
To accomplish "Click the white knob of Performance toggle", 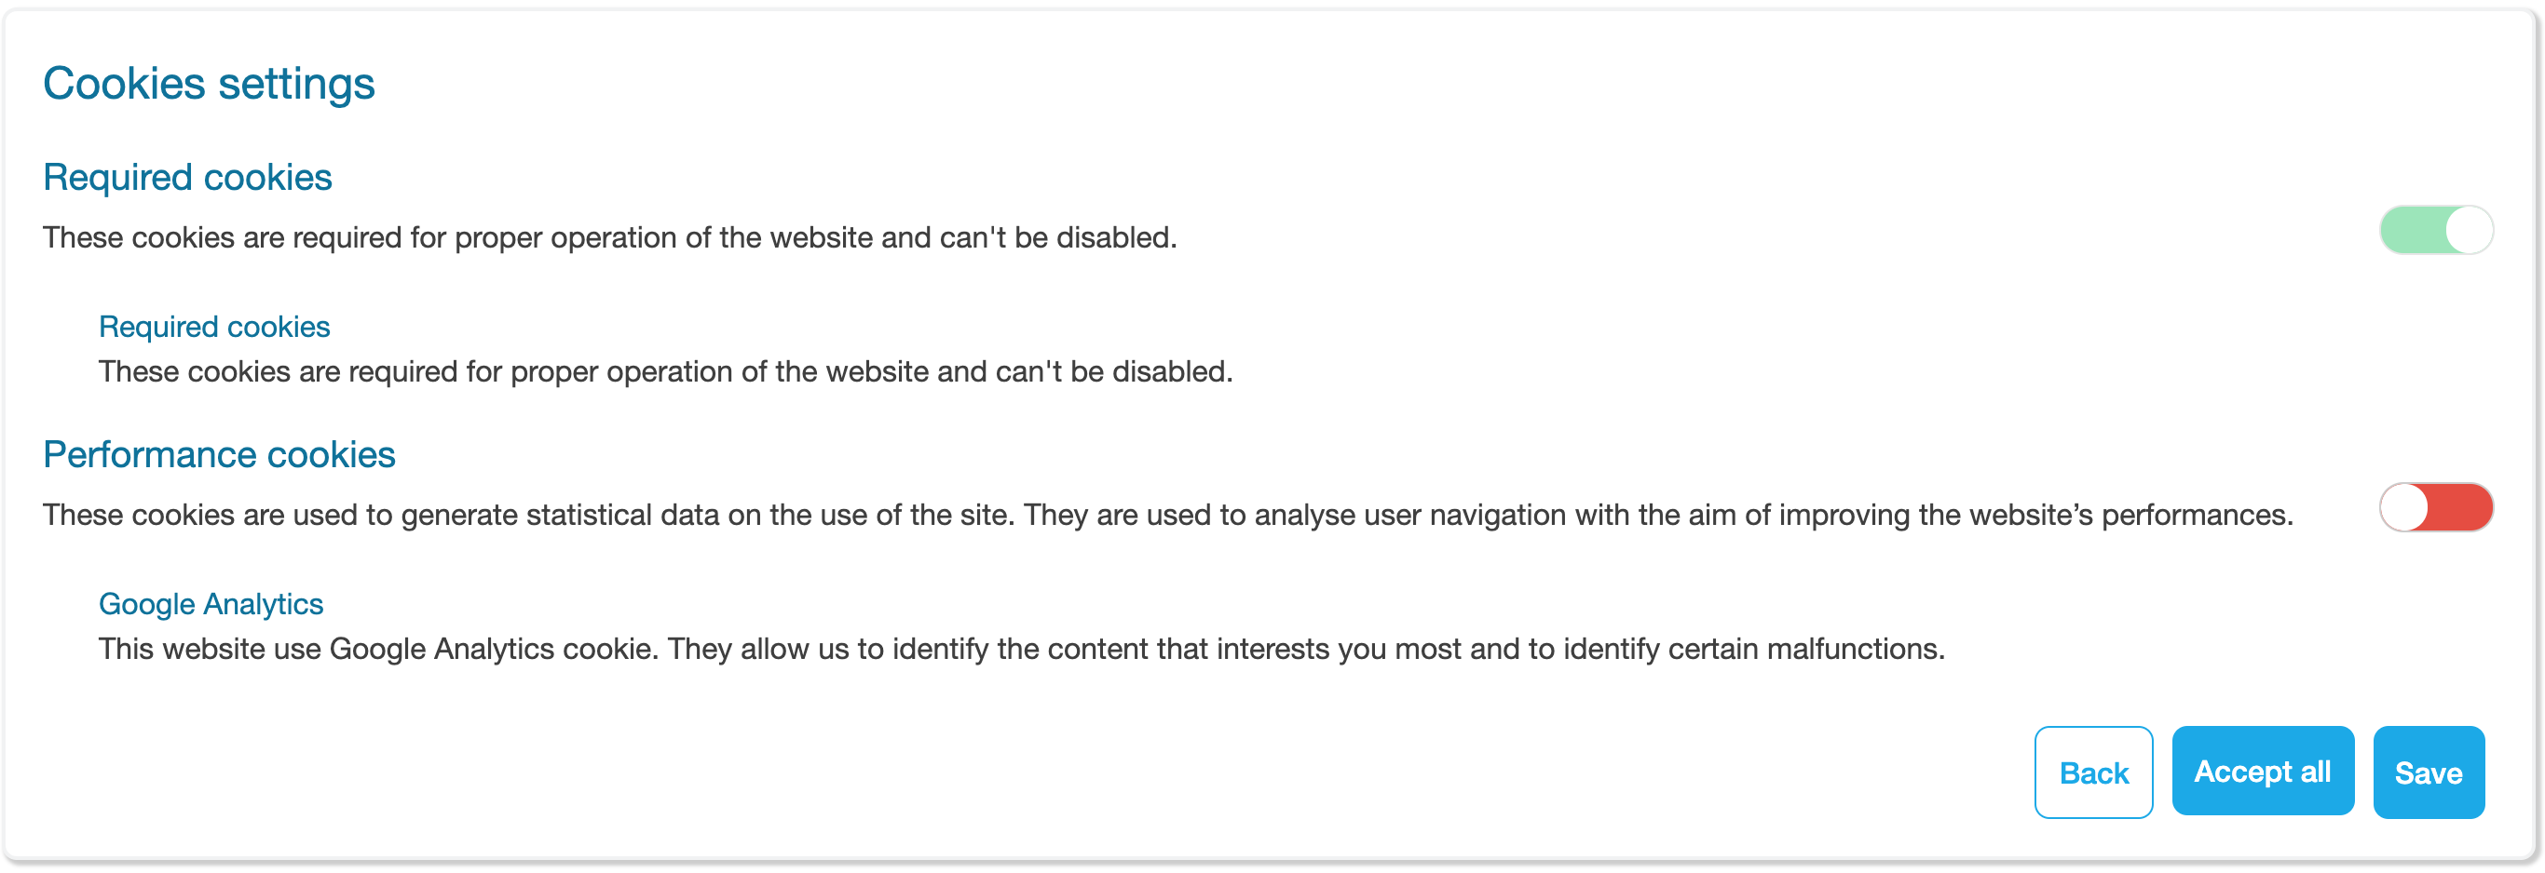I will 2404,507.
